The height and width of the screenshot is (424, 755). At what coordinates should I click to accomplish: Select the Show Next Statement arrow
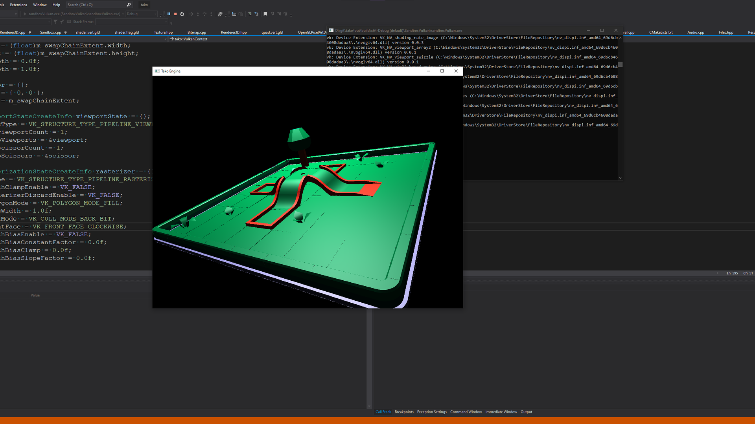(x=192, y=14)
